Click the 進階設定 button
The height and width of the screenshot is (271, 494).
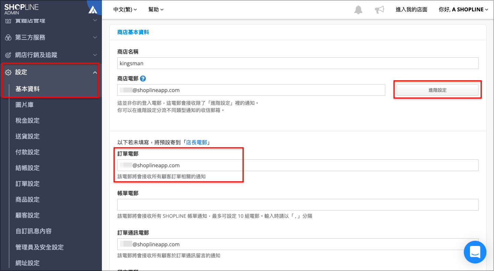point(437,90)
